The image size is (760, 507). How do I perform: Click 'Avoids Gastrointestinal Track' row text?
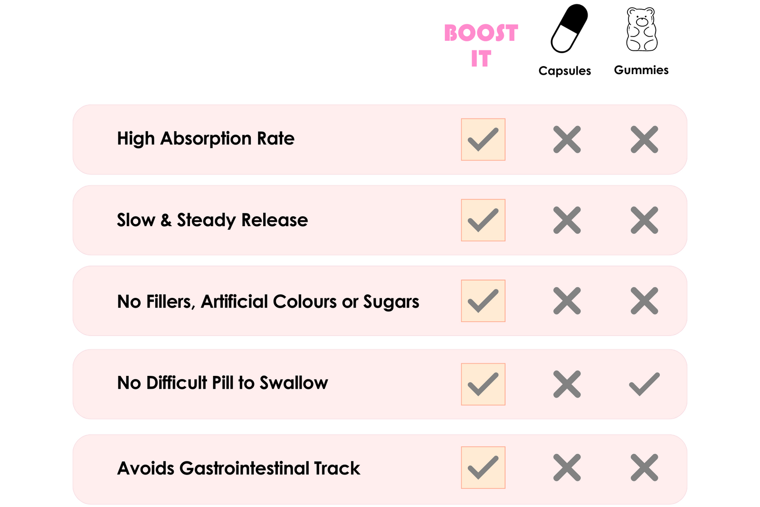[x=238, y=469]
